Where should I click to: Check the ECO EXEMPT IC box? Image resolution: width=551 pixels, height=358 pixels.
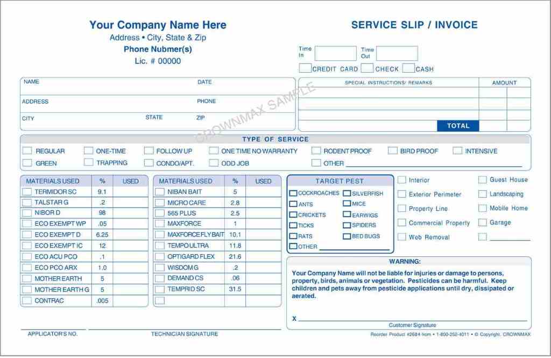[x=27, y=246]
